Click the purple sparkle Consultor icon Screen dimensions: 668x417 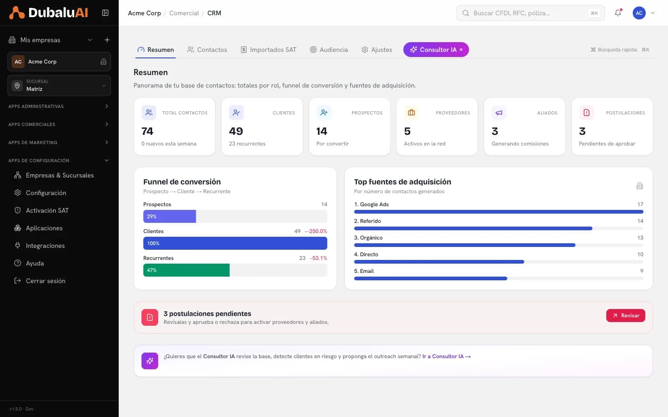pos(150,361)
